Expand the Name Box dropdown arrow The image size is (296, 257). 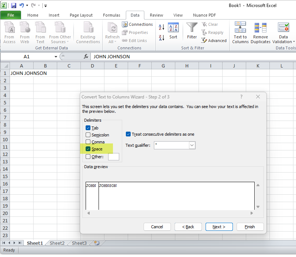pyautogui.click(x=56, y=57)
